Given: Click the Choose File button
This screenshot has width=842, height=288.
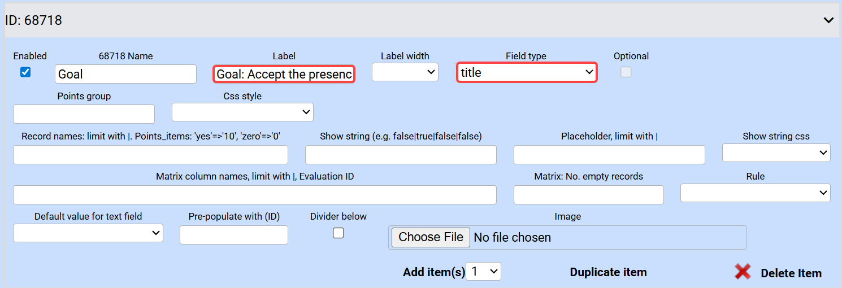Looking at the screenshot, I should pyautogui.click(x=431, y=237).
